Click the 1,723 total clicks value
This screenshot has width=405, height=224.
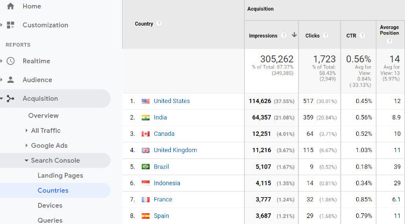tap(324, 59)
